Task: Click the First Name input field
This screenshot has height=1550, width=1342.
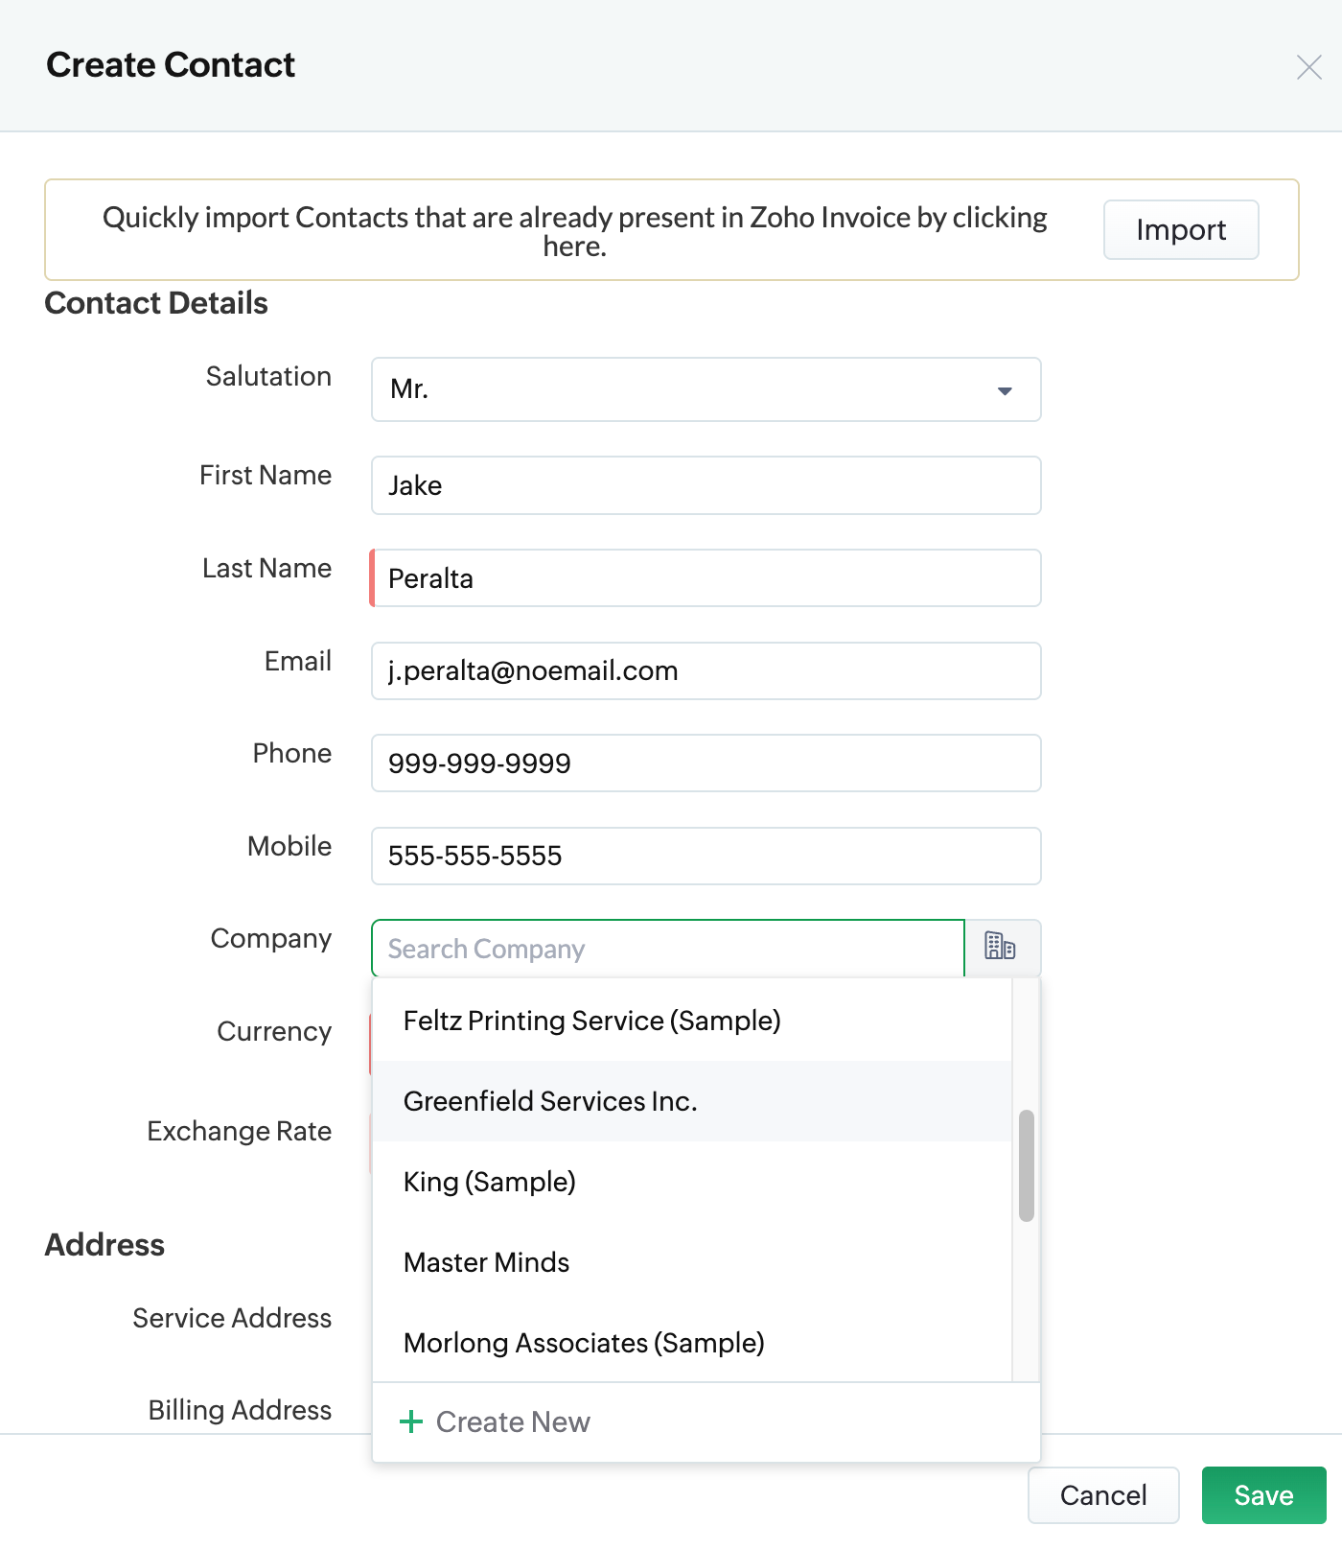Action: (x=706, y=485)
